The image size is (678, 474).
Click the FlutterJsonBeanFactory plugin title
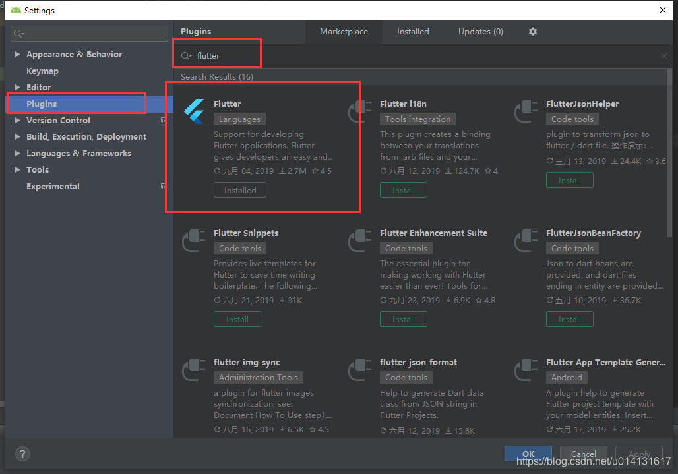594,233
